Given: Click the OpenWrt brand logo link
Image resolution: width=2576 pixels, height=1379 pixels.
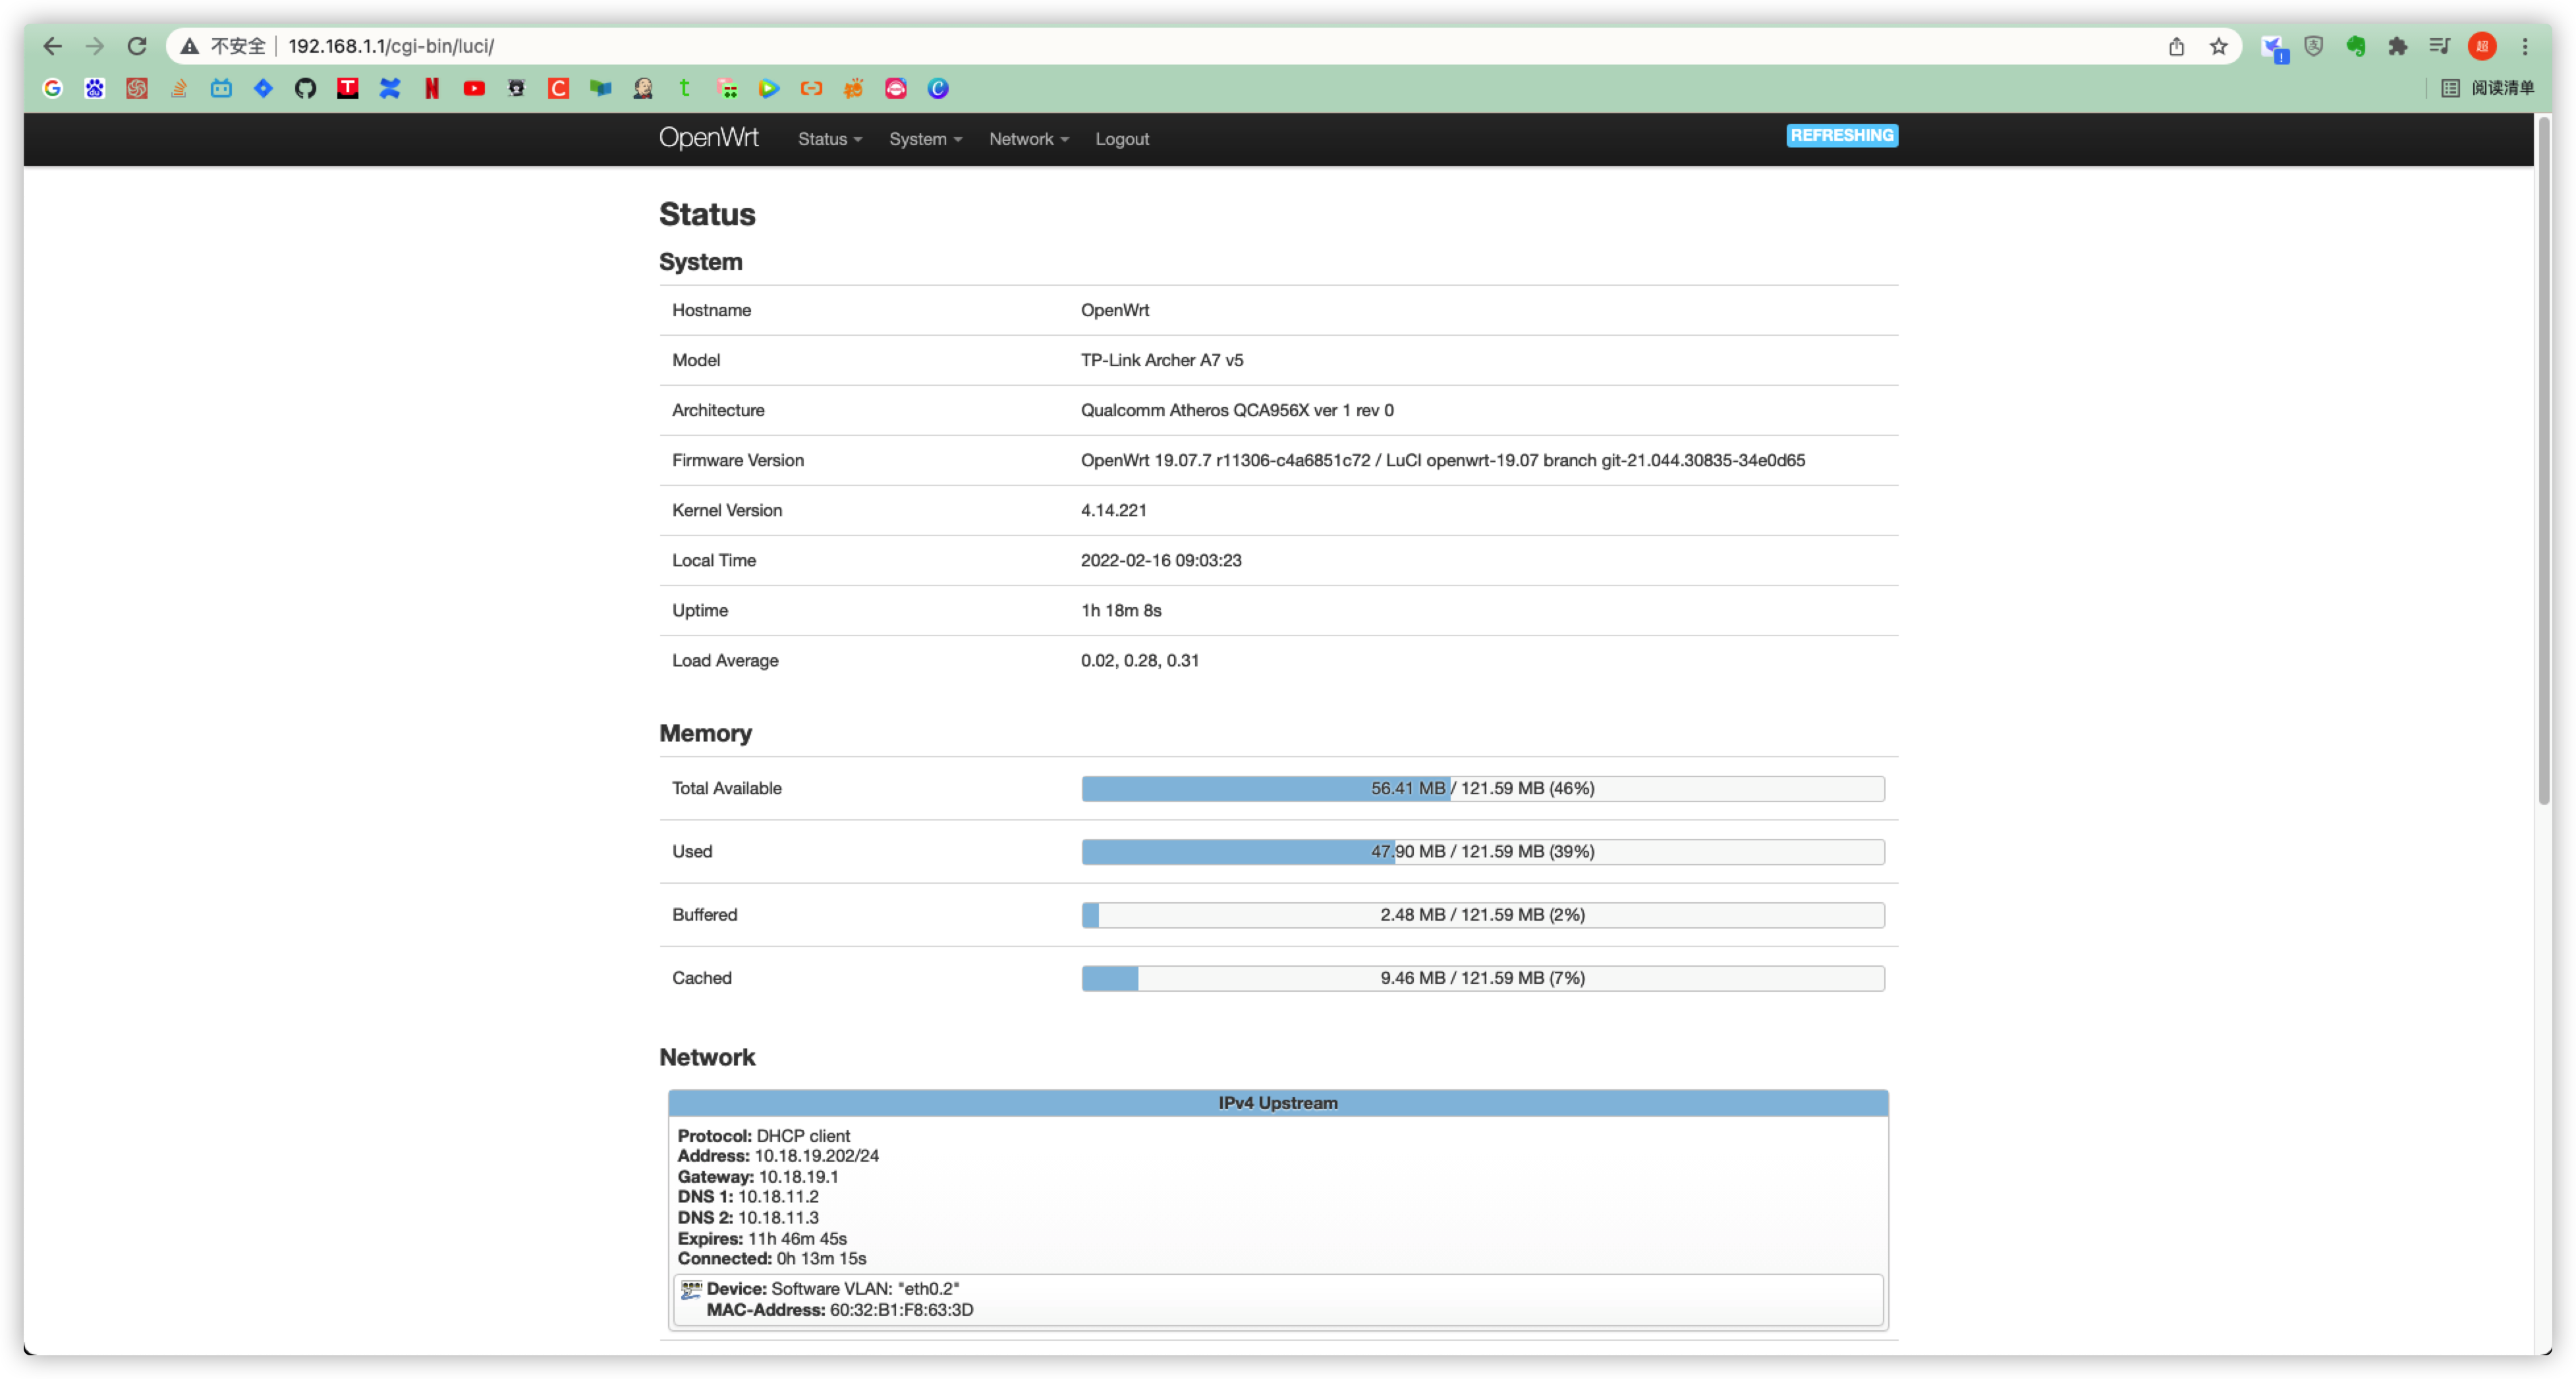Looking at the screenshot, I should (708, 138).
